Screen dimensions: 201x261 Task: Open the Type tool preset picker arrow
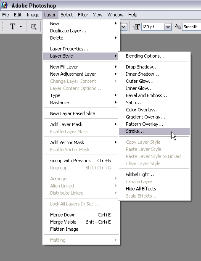tap(21, 26)
